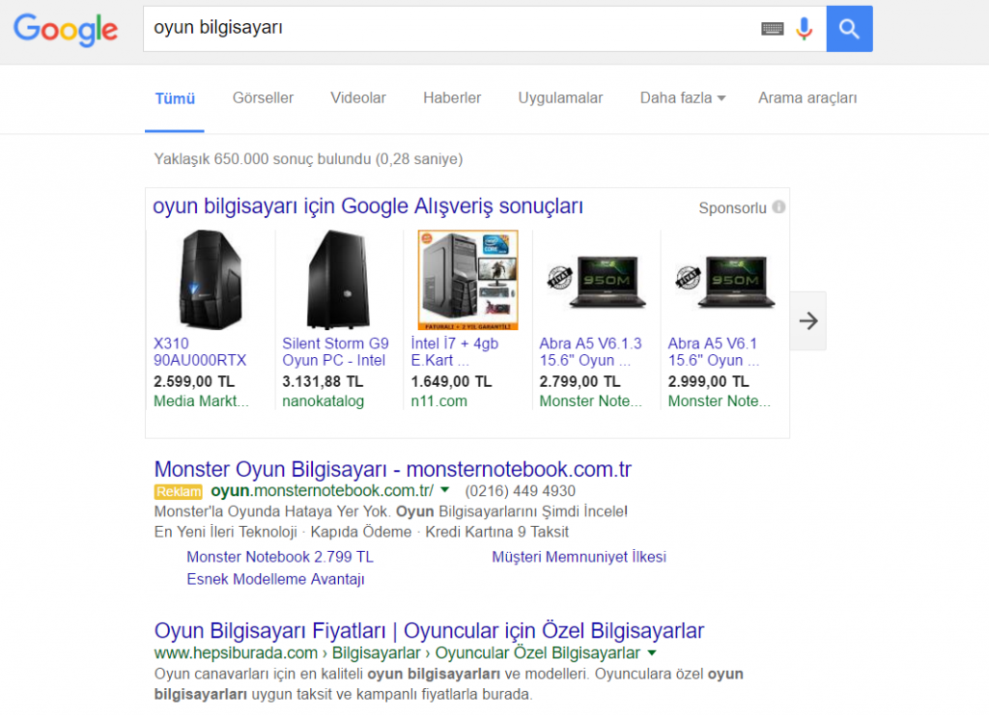Viewport: 989px width, 716px height.
Task: Click the 1.649,00 TL price
Action: 451,381
